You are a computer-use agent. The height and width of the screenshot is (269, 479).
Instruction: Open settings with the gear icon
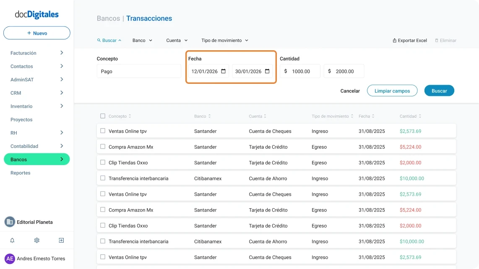point(36,240)
